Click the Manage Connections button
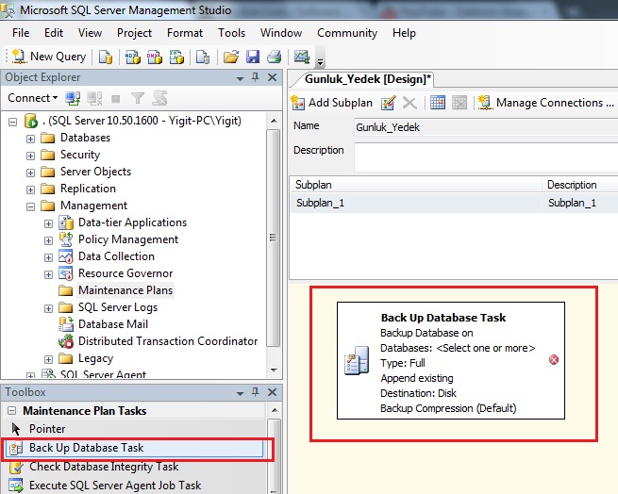The image size is (618, 494). (546, 103)
